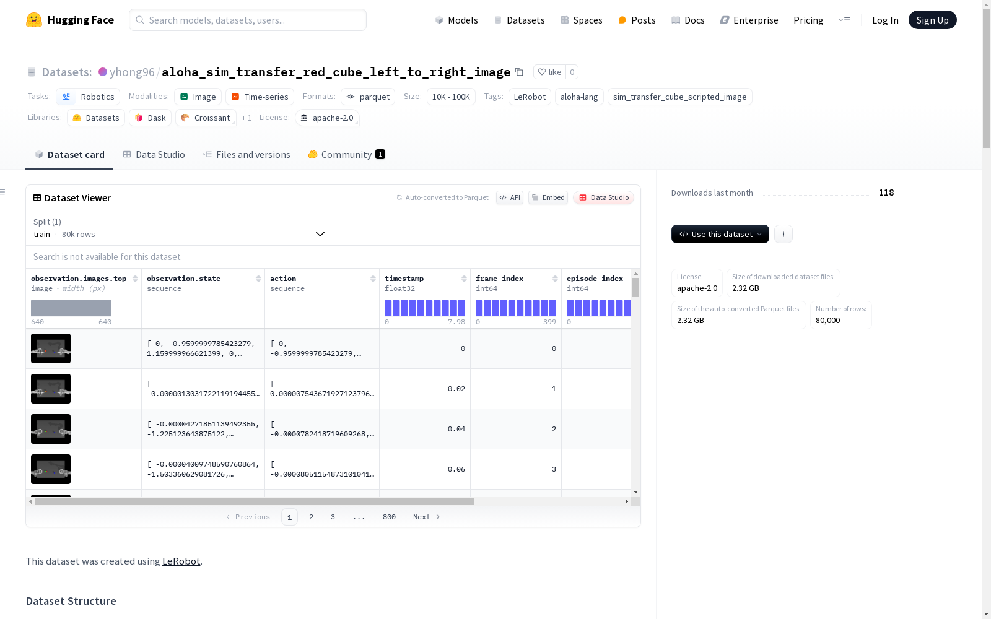The height and width of the screenshot is (619, 991).
Task: Click the search models input field
Action: tap(248, 20)
